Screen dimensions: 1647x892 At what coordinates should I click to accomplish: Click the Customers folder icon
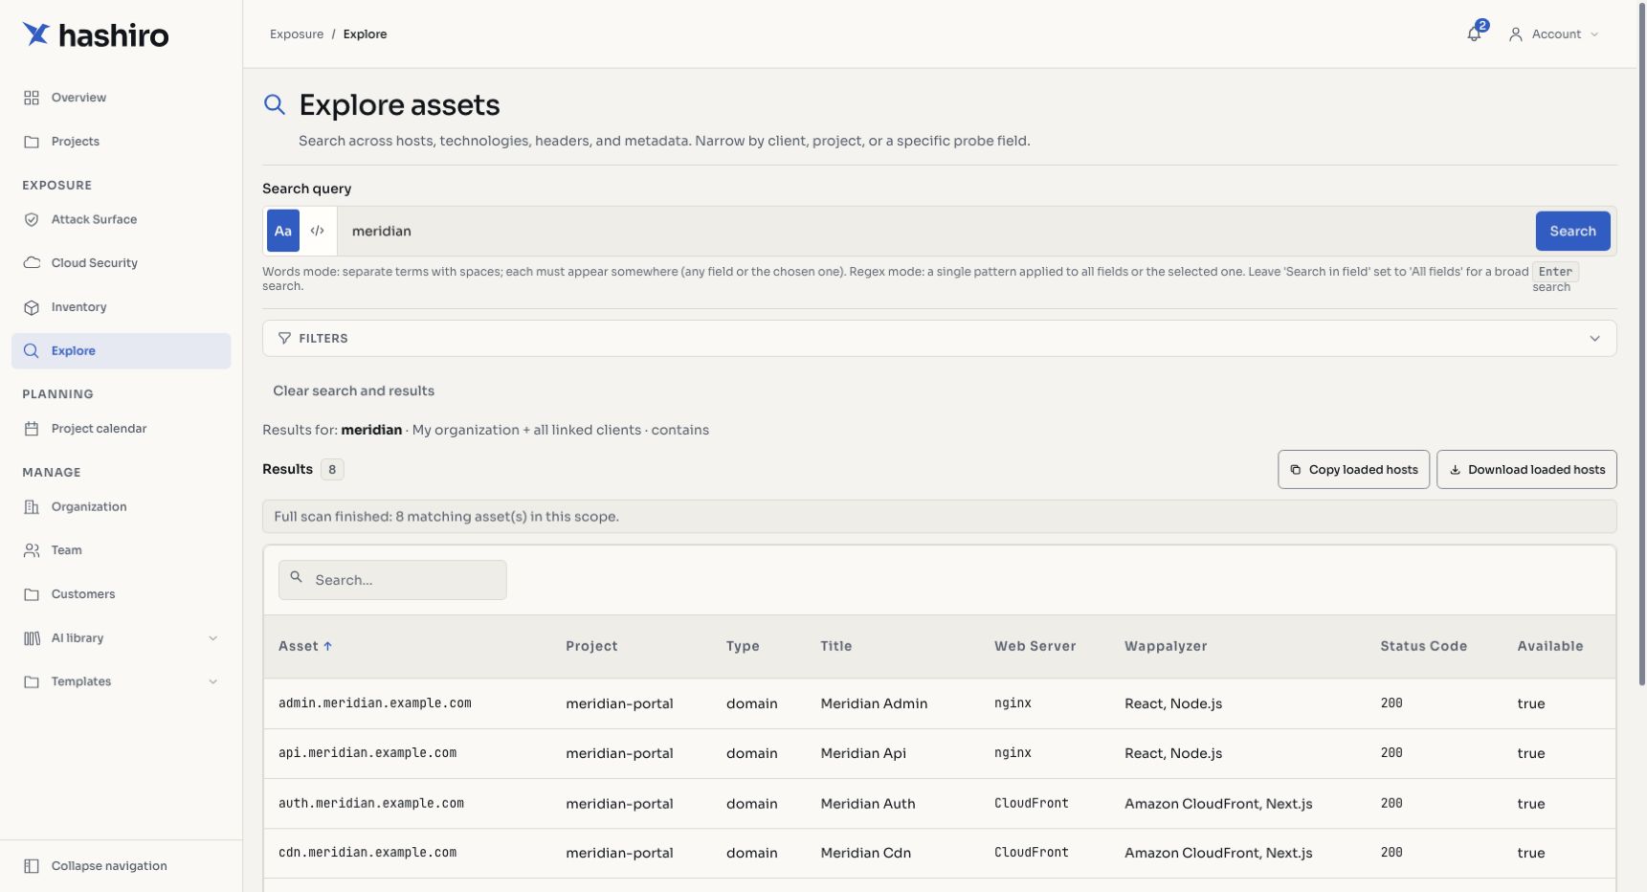click(32, 594)
